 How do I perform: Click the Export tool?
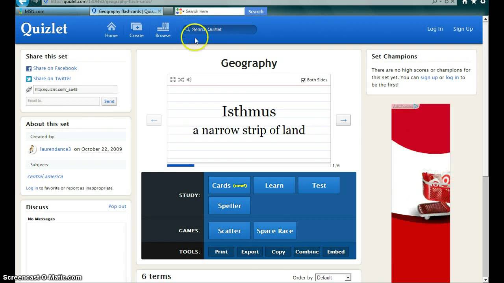pyautogui.click(x=250, y=252)
